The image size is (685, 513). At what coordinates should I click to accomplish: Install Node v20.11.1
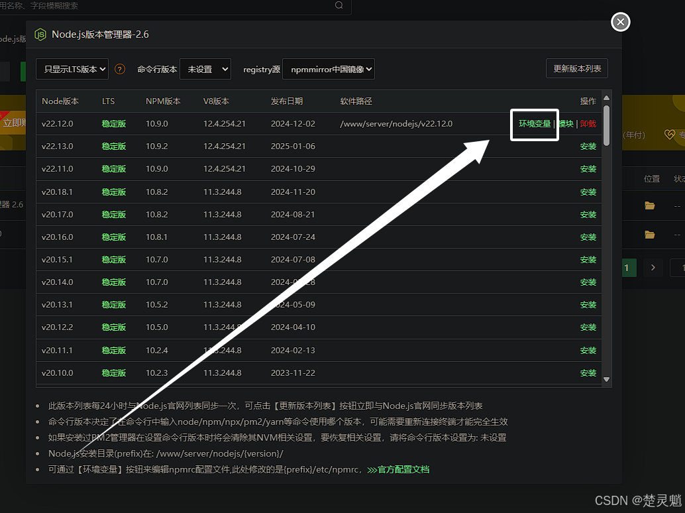tap(588, 351)
